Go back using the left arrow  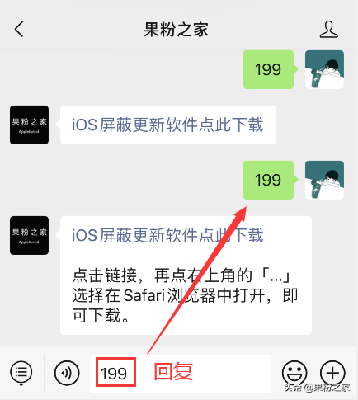coord(19,29)
